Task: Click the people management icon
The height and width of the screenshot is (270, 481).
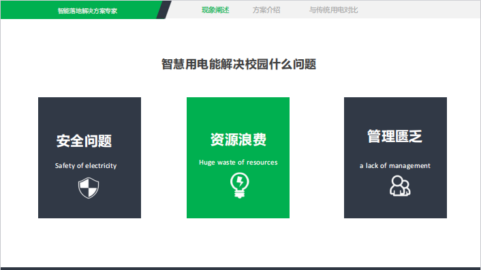Action: tap(400, 186)
